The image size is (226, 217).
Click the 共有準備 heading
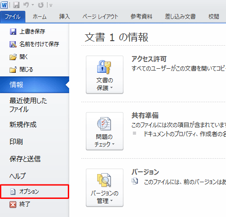(x=145, y=115)
